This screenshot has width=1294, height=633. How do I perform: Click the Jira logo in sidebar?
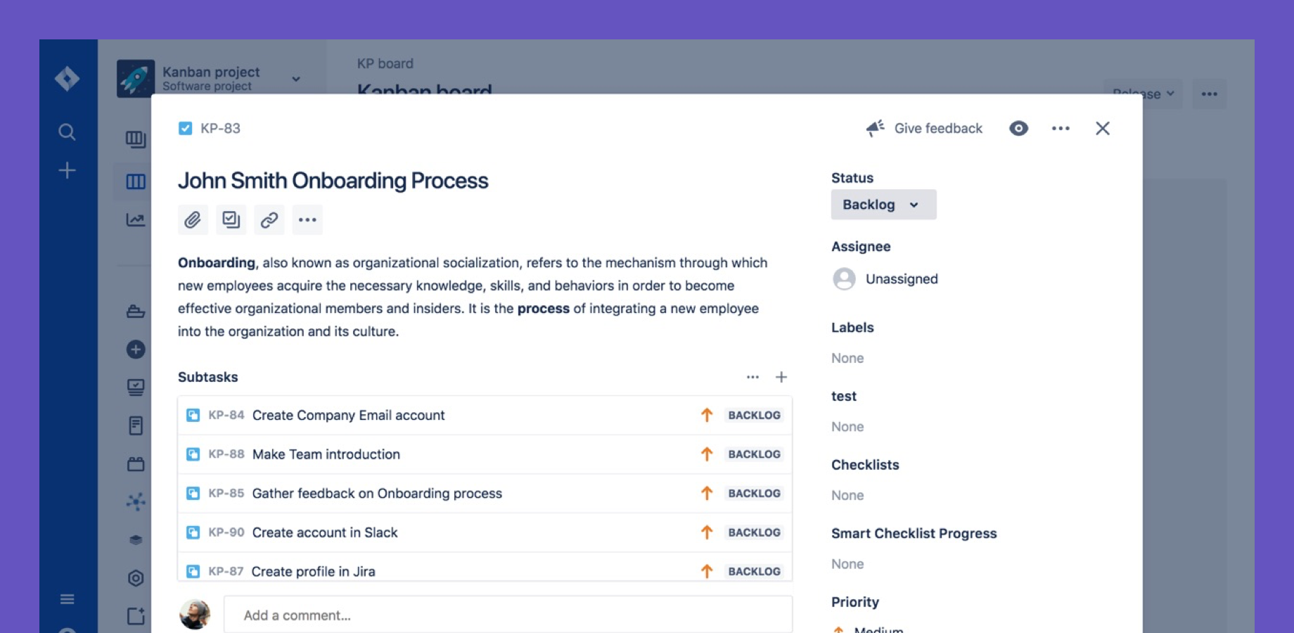tap(67, 78)
